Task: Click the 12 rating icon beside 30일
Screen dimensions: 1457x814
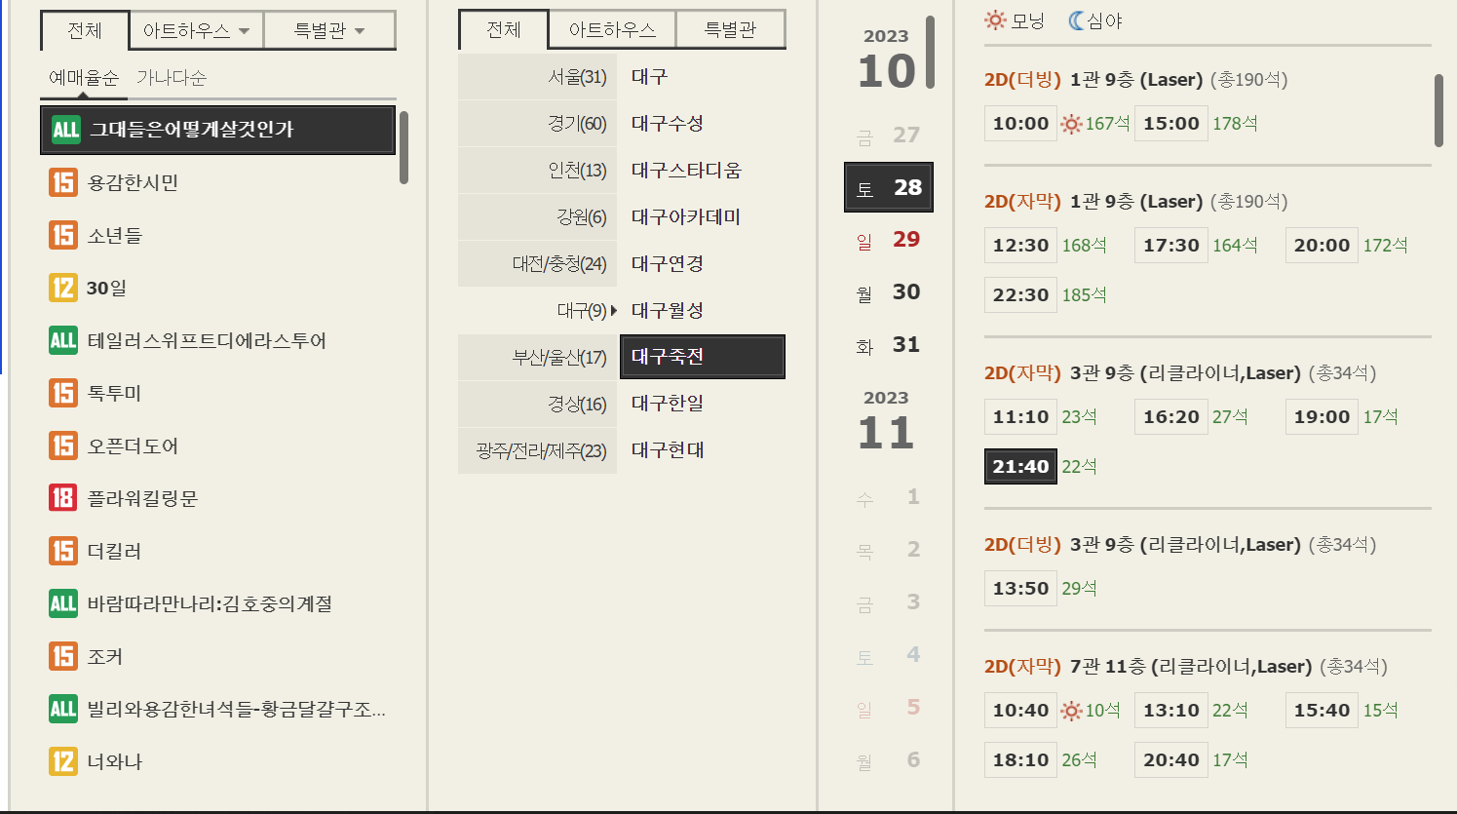Action: 63,288
